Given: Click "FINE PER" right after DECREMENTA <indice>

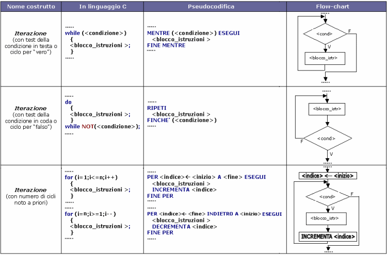Looking at the screenshot, I should pyautogui.click(x=160, y=232).
